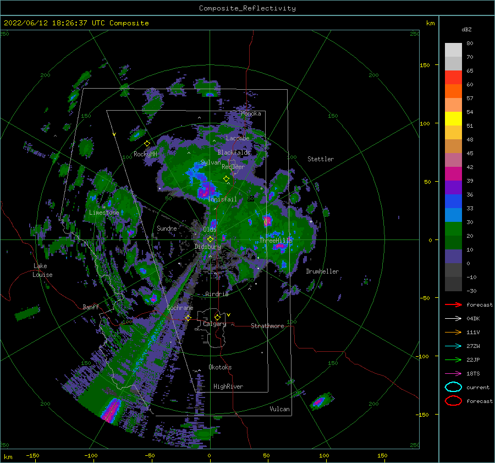The height and width of the screenshot is (463, 495).
Task: Click the cyan current ellipse icon
Action: click(453, 387)
